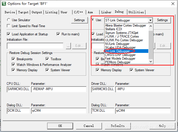Click Driver DLL field SARMCM3.DLL

103,89
